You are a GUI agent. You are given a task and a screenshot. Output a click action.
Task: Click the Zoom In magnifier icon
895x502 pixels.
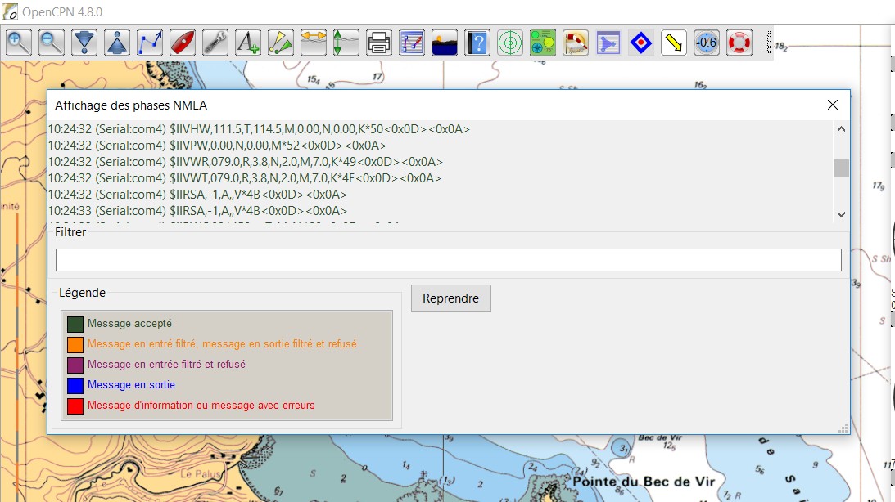[18, 43]
